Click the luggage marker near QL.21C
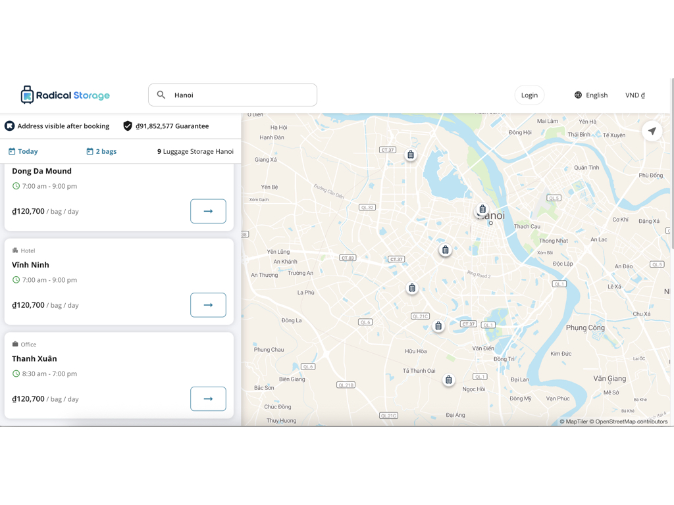The image size is (674, 505). pyautogui.click(x=438, y=325)
